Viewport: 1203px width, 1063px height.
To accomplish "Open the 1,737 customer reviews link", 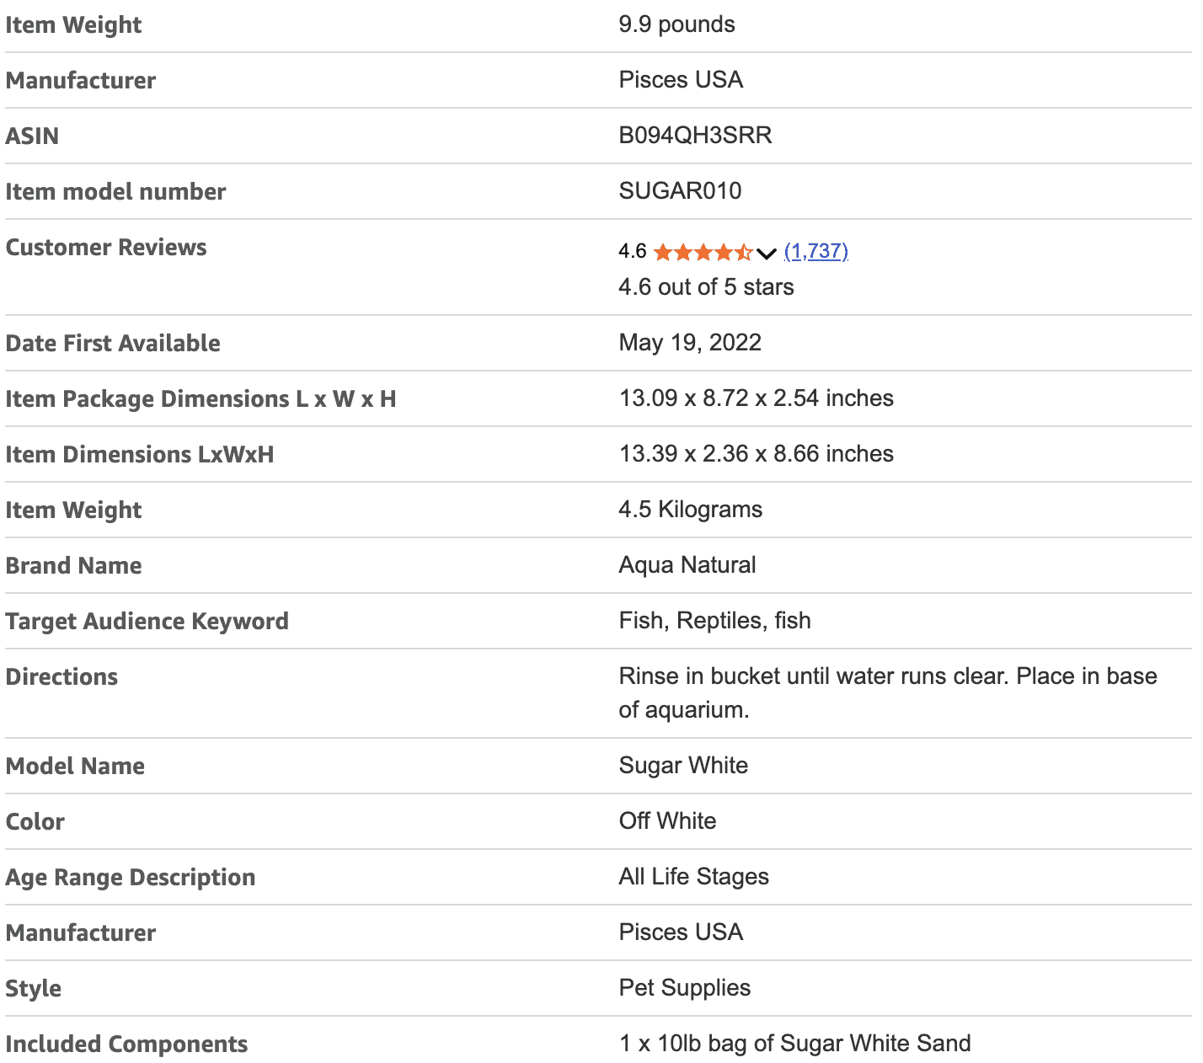I will (x=815, y=251).
